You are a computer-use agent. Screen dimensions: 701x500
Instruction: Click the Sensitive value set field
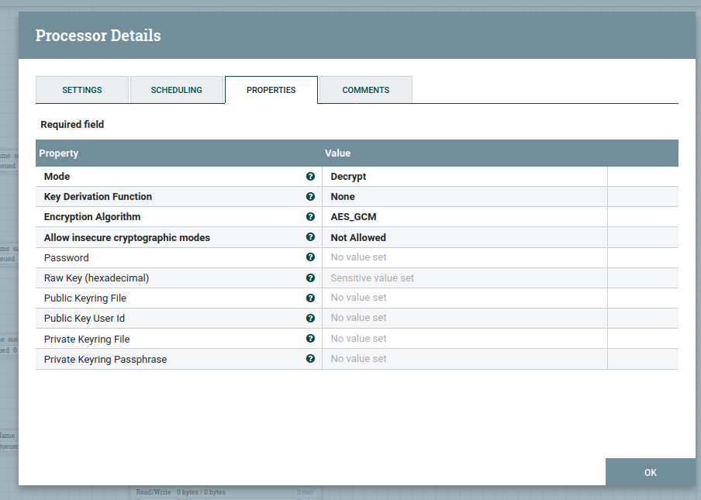pos(464,278)
